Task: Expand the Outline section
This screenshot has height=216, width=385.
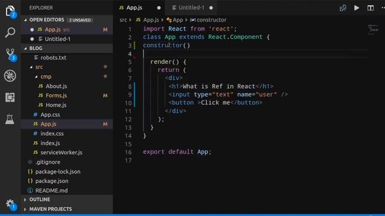Action: (x=67, y=200)
